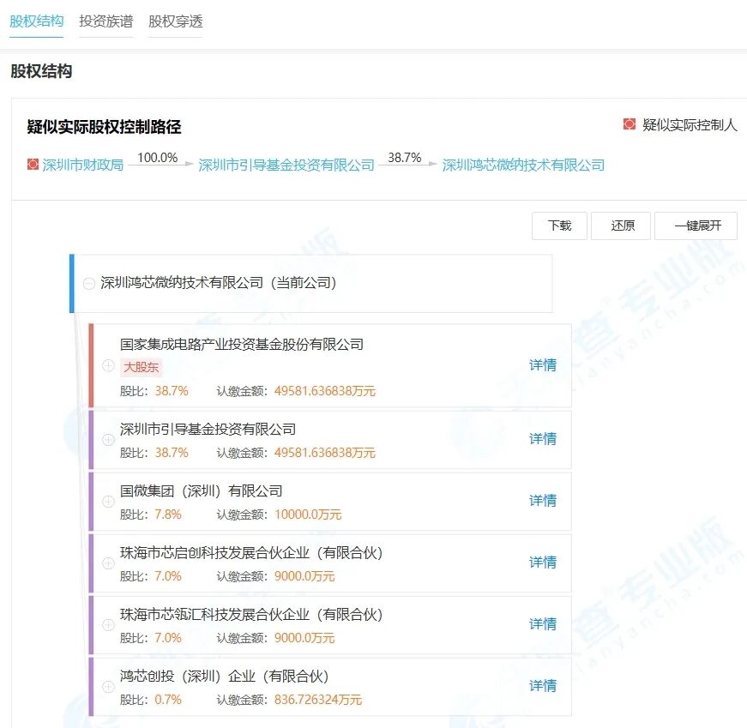Expand the 珠海市芯瓴汇科技发展合伙企业 node
This screenshot has width=747, height=728.
(108, 625)
